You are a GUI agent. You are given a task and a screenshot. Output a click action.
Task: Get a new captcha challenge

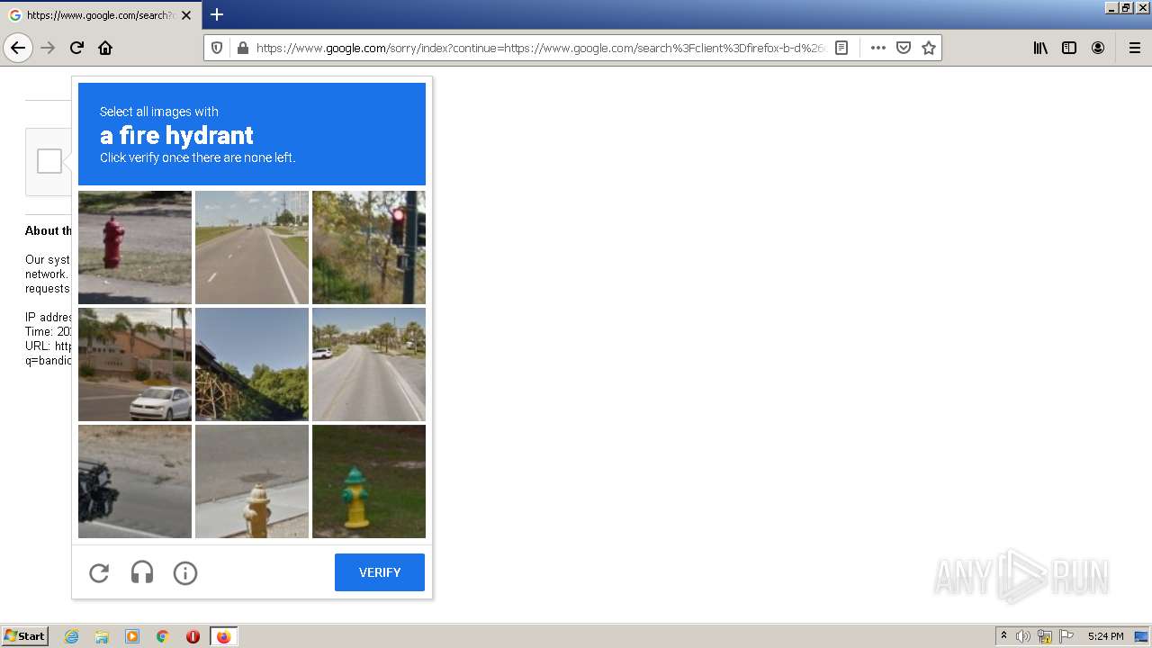click(x=99, y=572)
